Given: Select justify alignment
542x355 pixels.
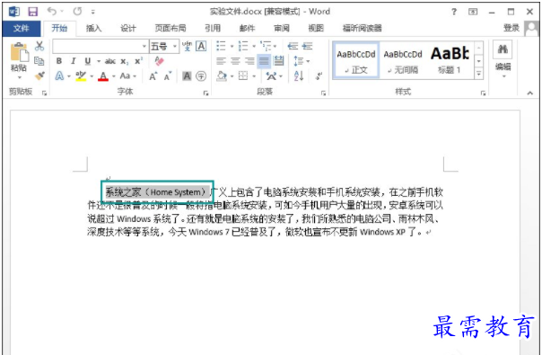Looking at the screenshot, I should (264, 61).
